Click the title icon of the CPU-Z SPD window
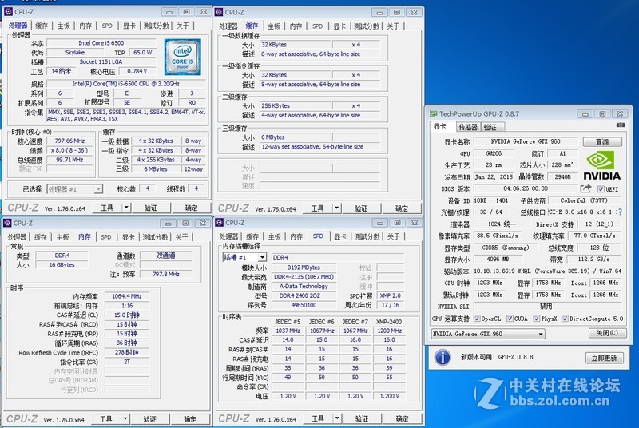Screen dimensions: 639x428 (219, 222)
